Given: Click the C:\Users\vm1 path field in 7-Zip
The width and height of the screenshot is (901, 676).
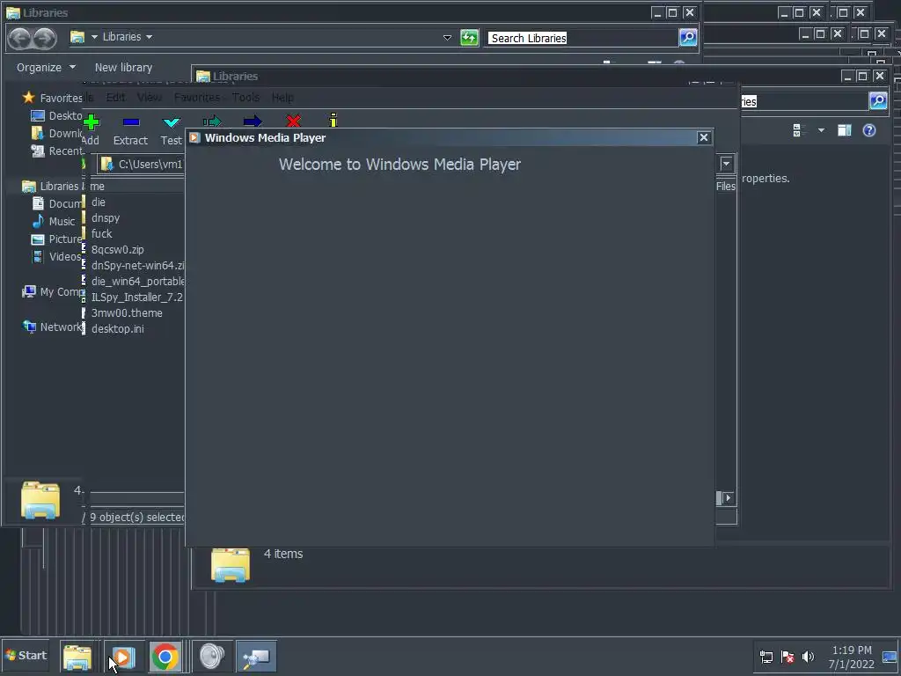Looking at the screenshot, I should (143, 165).
